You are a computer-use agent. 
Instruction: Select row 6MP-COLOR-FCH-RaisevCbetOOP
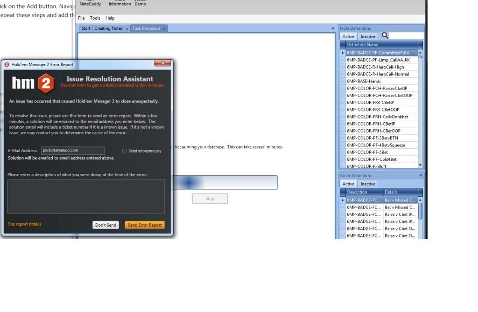click(x=382, y=95)
